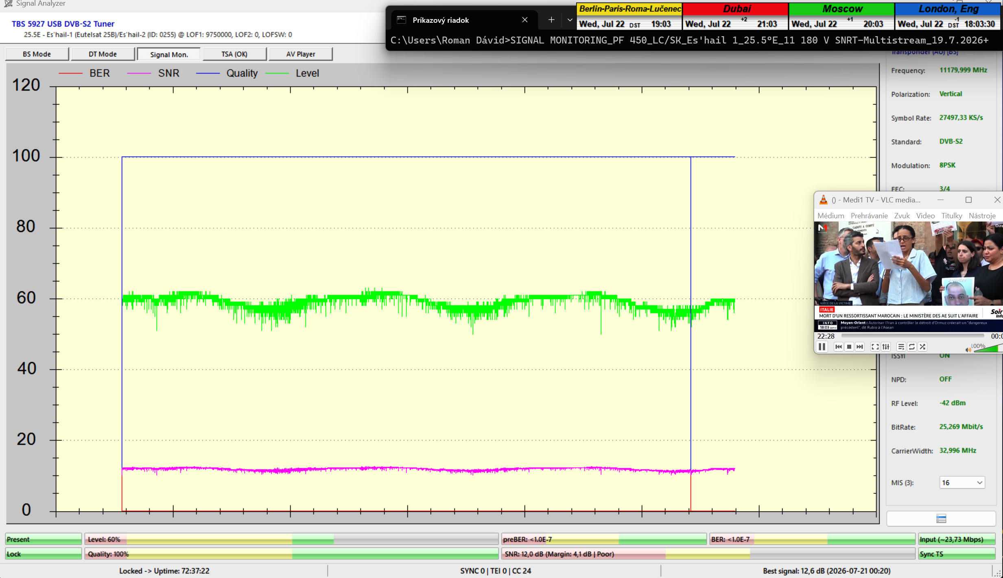
Task: Toggle VLC fullscreen mode
Action: click(875, 347)
